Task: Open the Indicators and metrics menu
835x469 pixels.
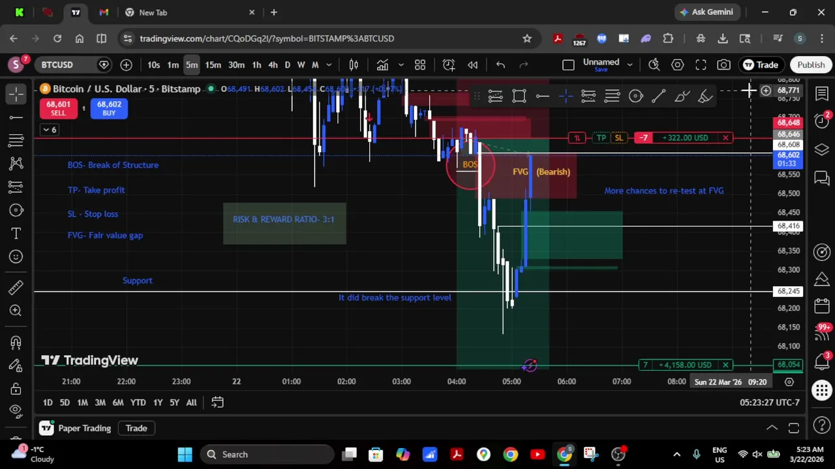Action: [x=382, y=64]
